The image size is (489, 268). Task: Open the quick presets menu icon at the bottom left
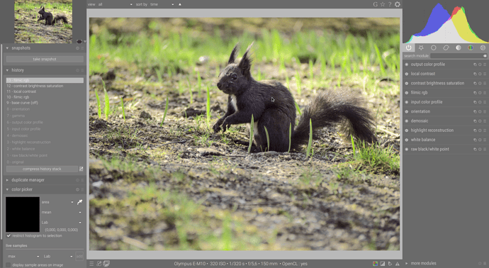click(x=91, y=264)
